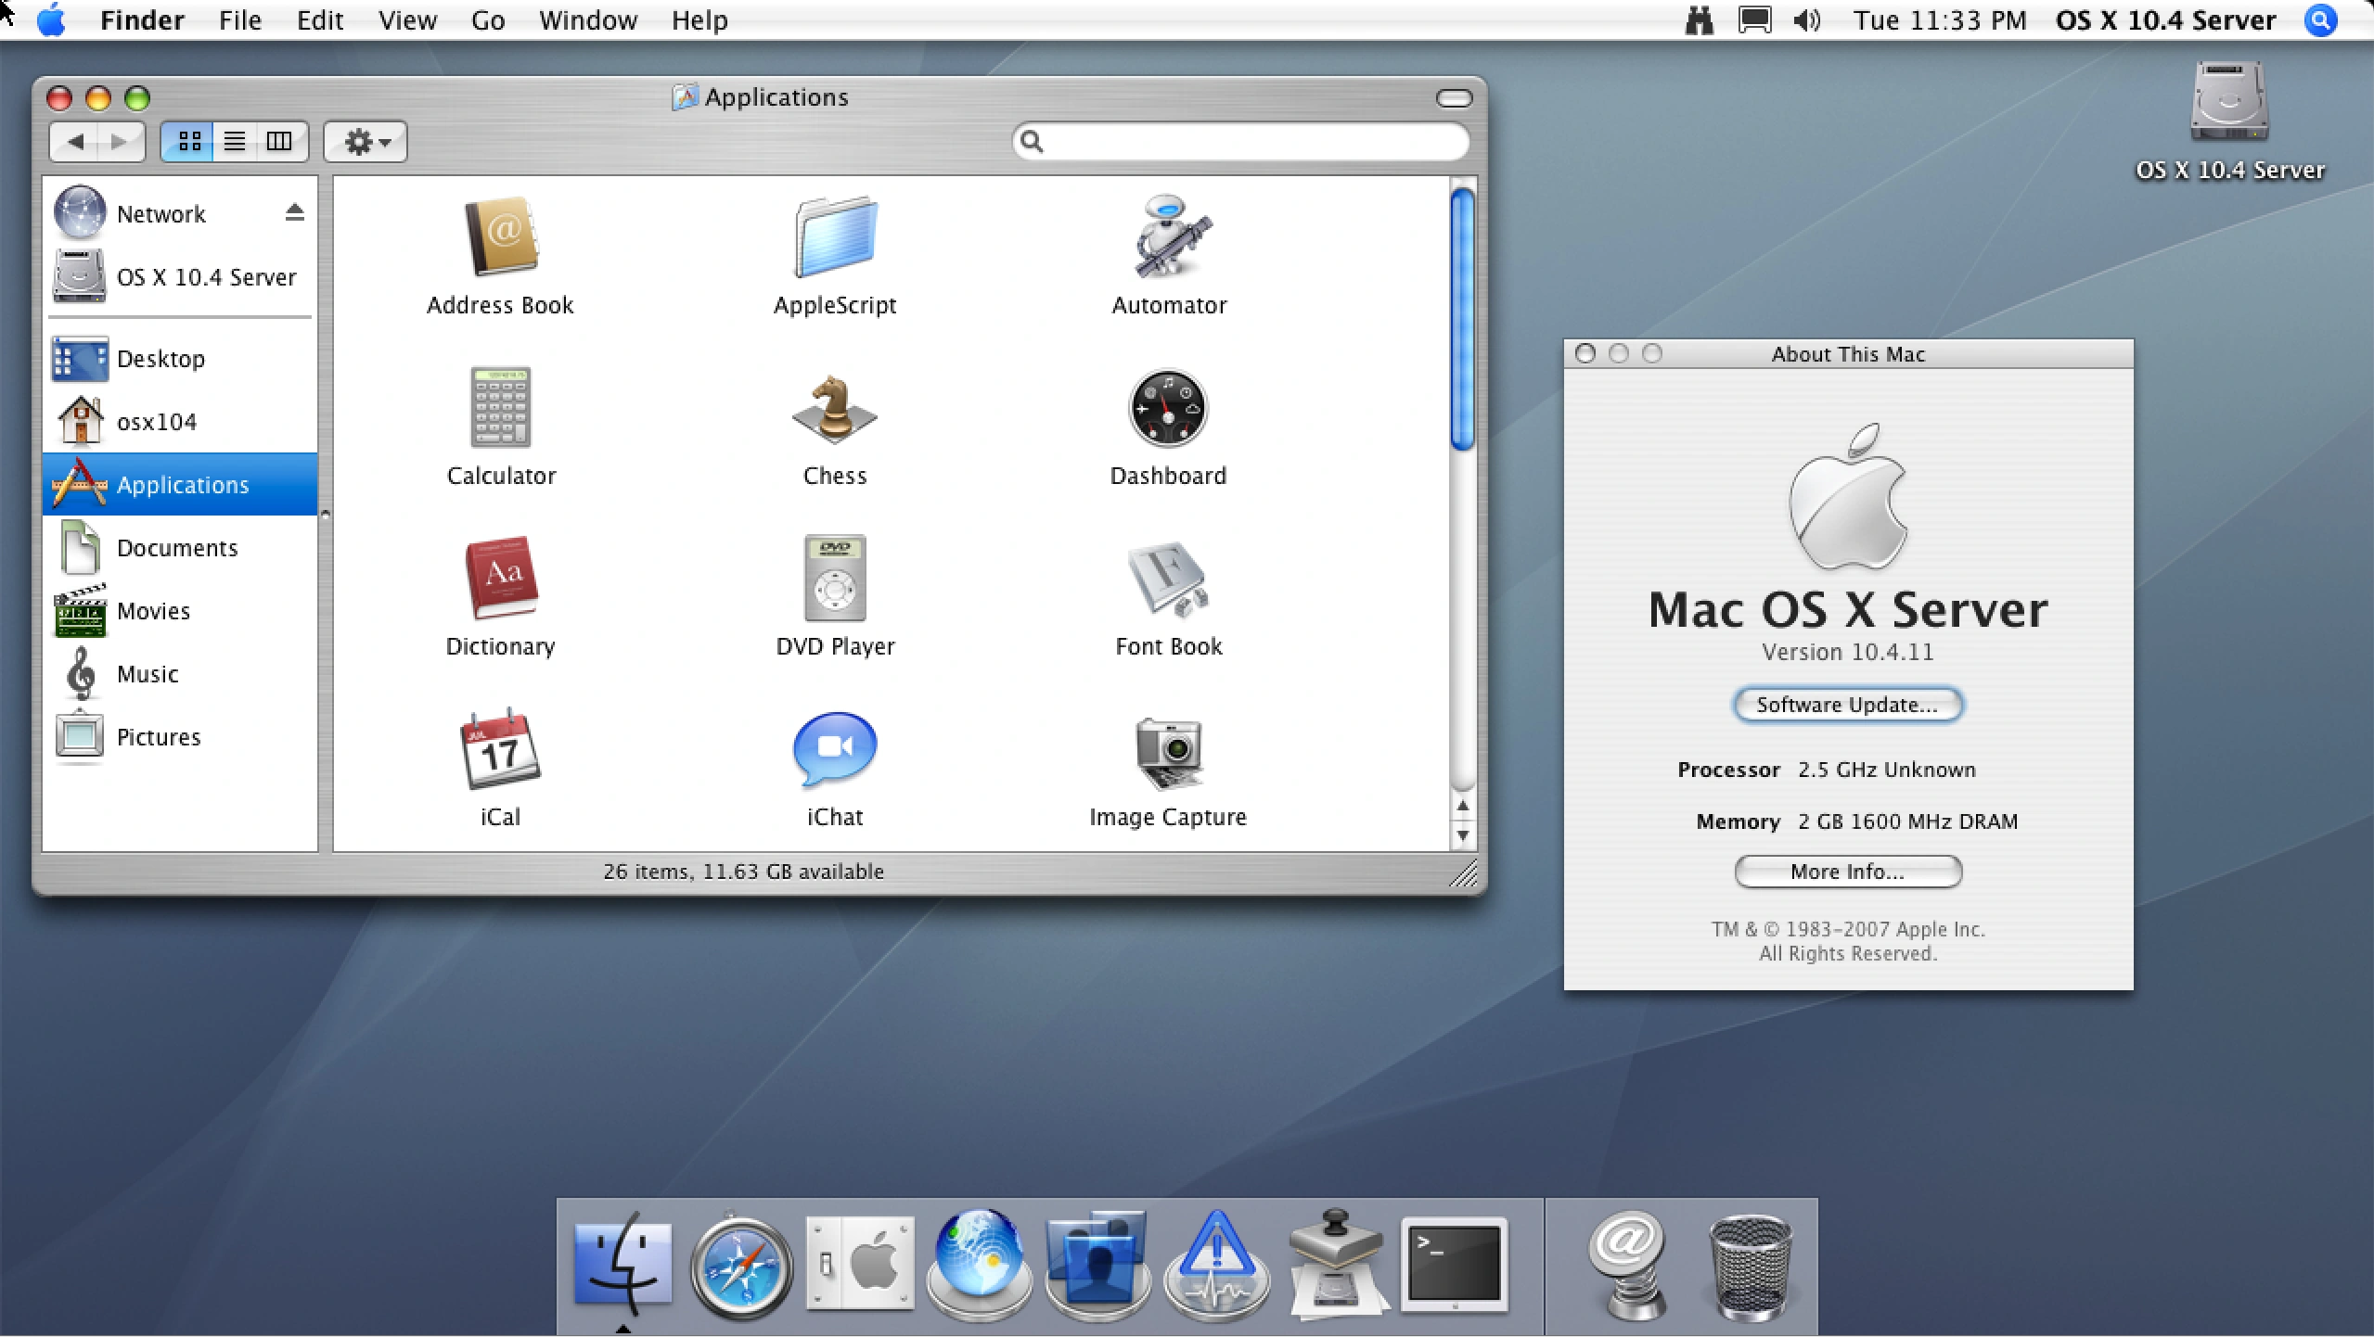Viewport: 2374px width, 1337px height.
Task: Switch to list view in Finder toolbar
Action: coord(234,141)
